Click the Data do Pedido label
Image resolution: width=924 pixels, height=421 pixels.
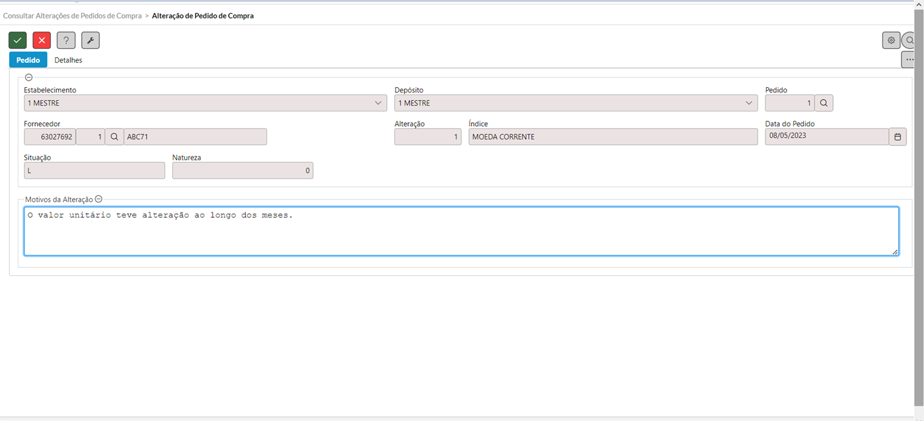click(x=790, y=123)
